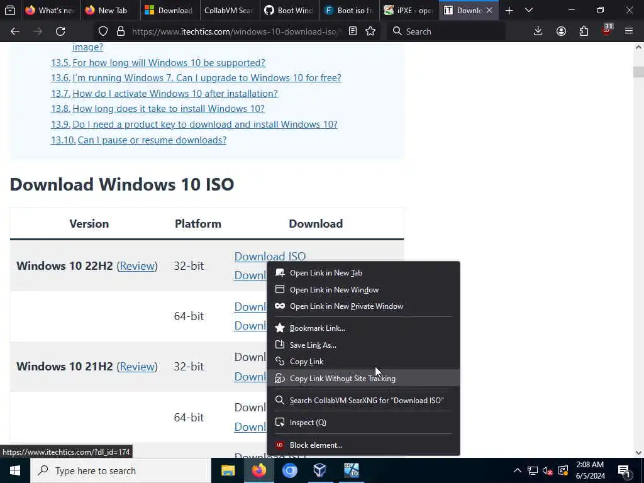Click Download ISO for 22H2 32-bit
Viewport: 644px width, 483px height.
(270, 257)
